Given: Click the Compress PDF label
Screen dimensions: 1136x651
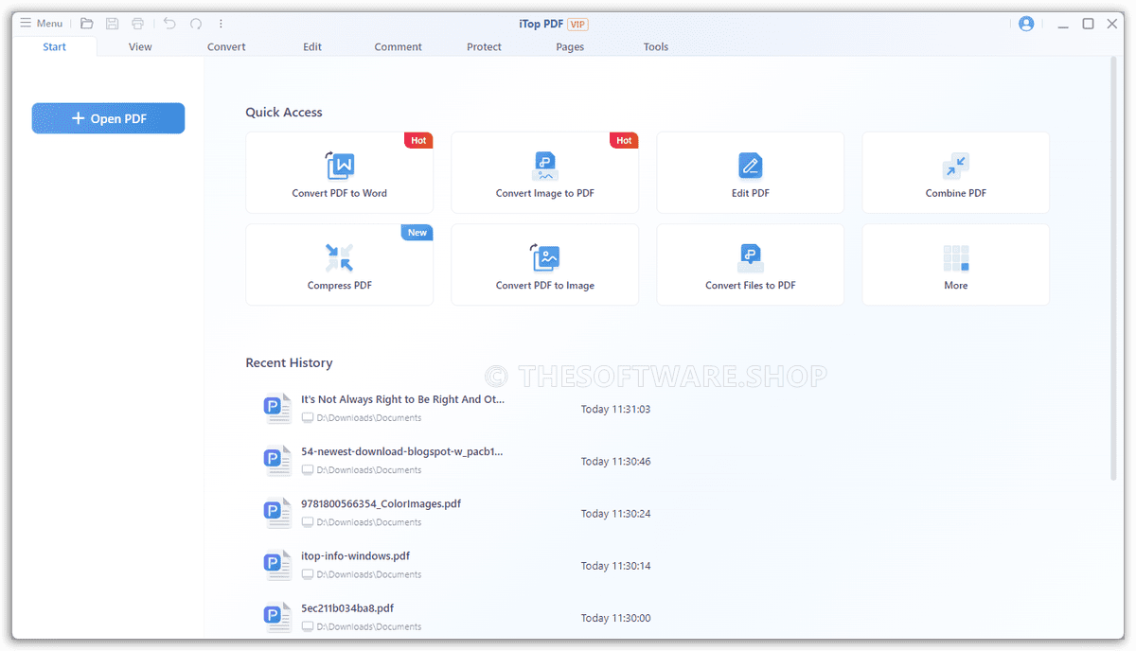Looking at the screenshot, I should 340,285.
